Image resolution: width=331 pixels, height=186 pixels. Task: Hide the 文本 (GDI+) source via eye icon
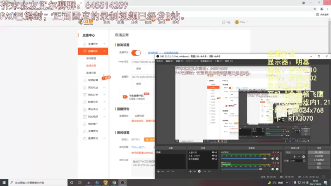(x=213, y=156)
